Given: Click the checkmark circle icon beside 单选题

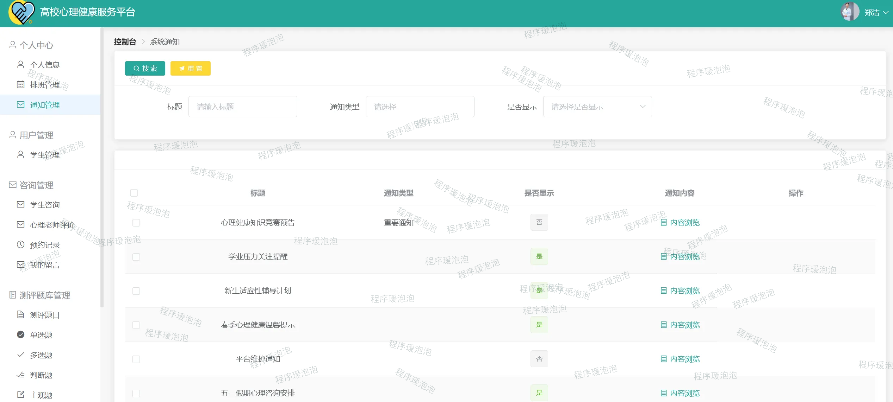Looking at the screenshot, I should coord(21,334).
